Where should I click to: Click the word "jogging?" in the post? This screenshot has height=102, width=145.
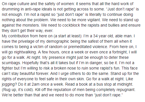coord(9,84)
